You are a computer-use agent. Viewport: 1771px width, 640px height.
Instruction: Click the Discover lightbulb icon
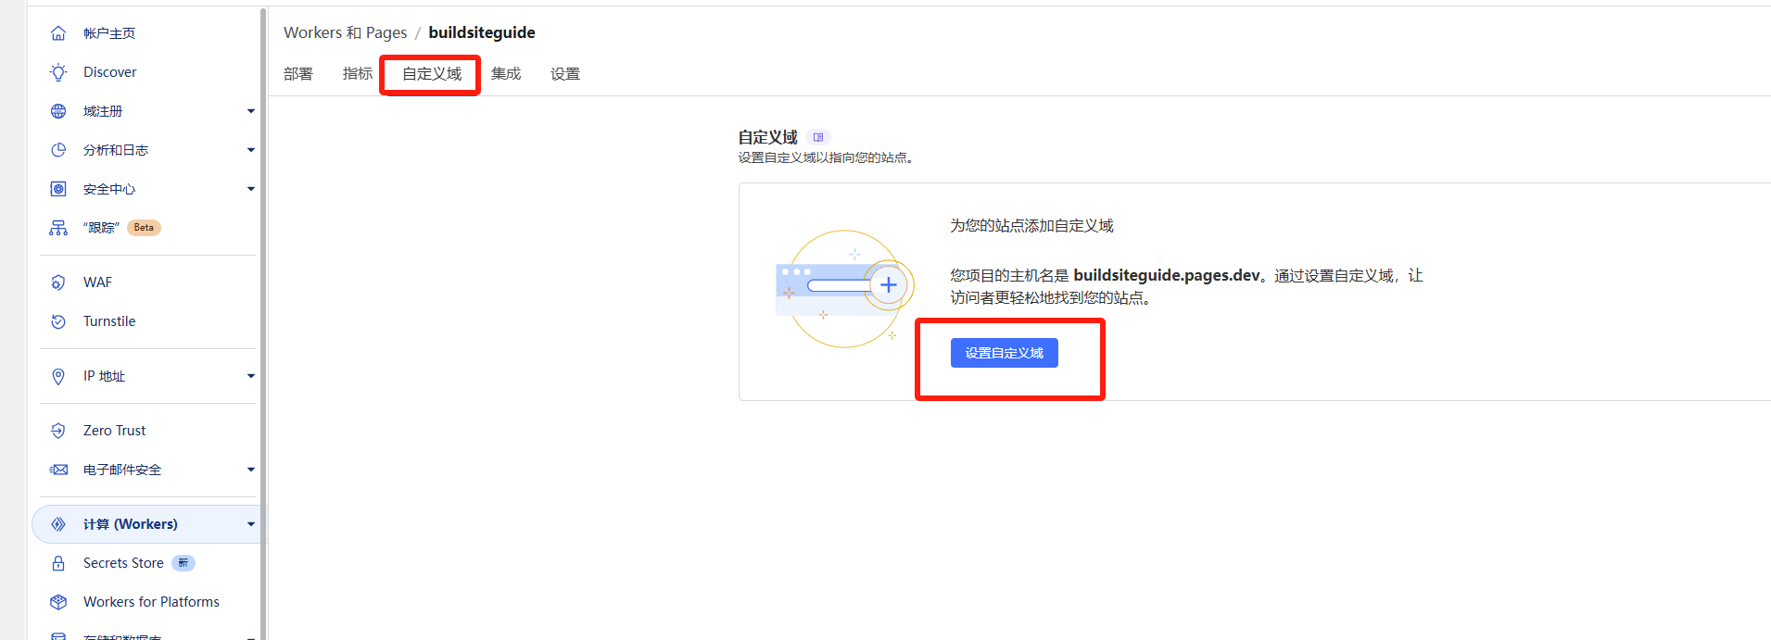click(58, 72)
